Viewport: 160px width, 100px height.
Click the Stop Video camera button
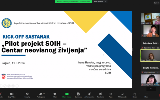(x=12, y=95)
